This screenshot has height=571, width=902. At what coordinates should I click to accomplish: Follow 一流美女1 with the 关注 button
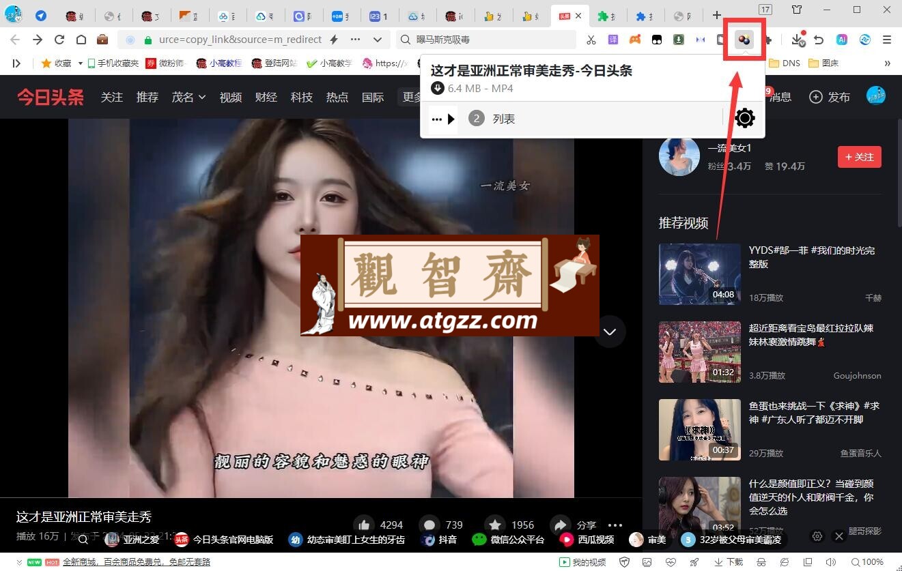pos(859,157)
